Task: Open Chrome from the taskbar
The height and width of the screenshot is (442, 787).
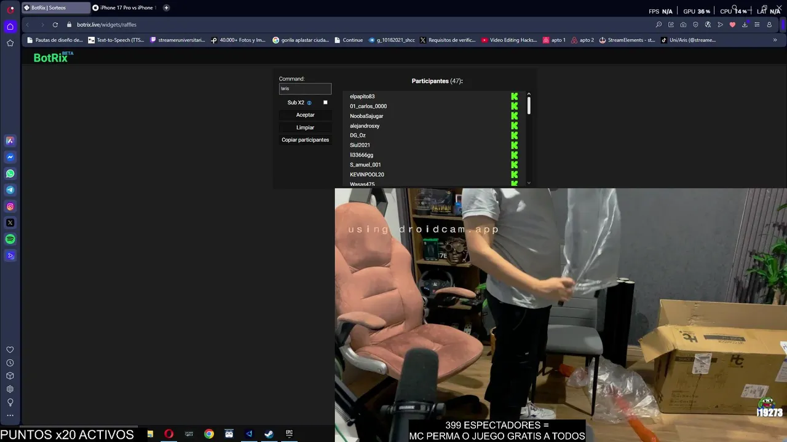Action: (x=209, y=434)
